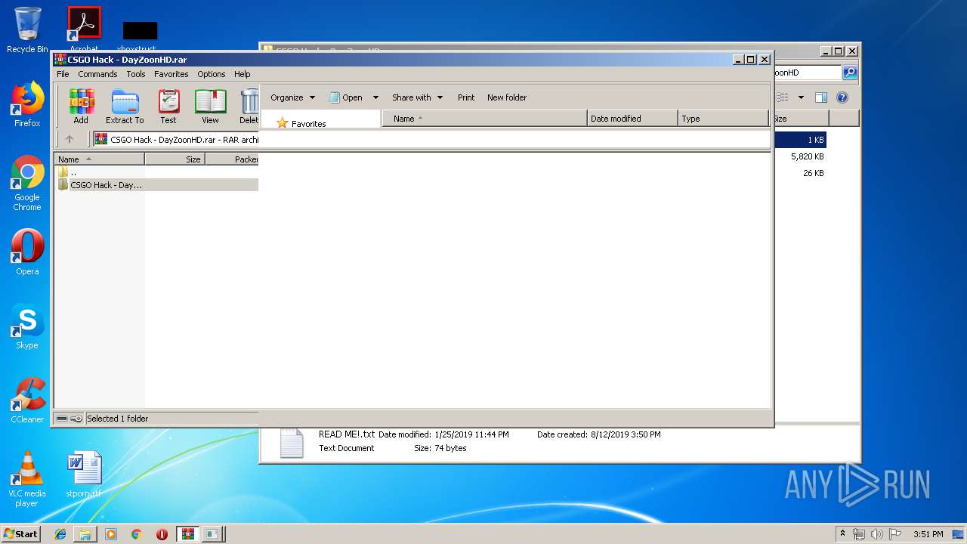967x544 pixels.
Task: Sort WinRAR list by Name column
Action: (100, 159)
